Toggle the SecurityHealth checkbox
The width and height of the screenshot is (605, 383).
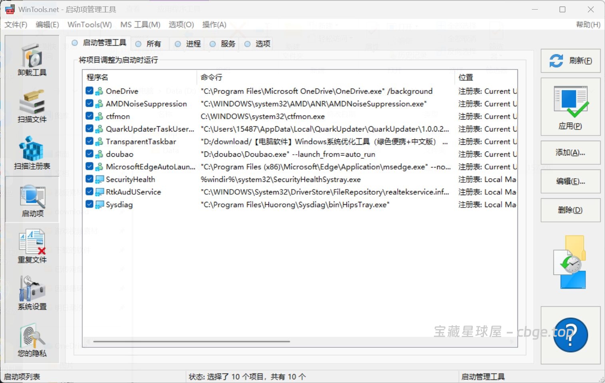point(90,179)
